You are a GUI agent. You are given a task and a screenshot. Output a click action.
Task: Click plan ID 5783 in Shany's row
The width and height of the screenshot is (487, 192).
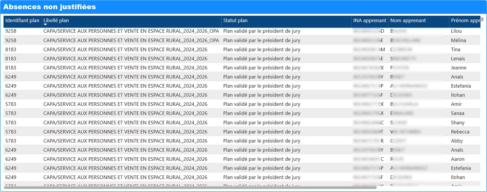tap(11, 122)
